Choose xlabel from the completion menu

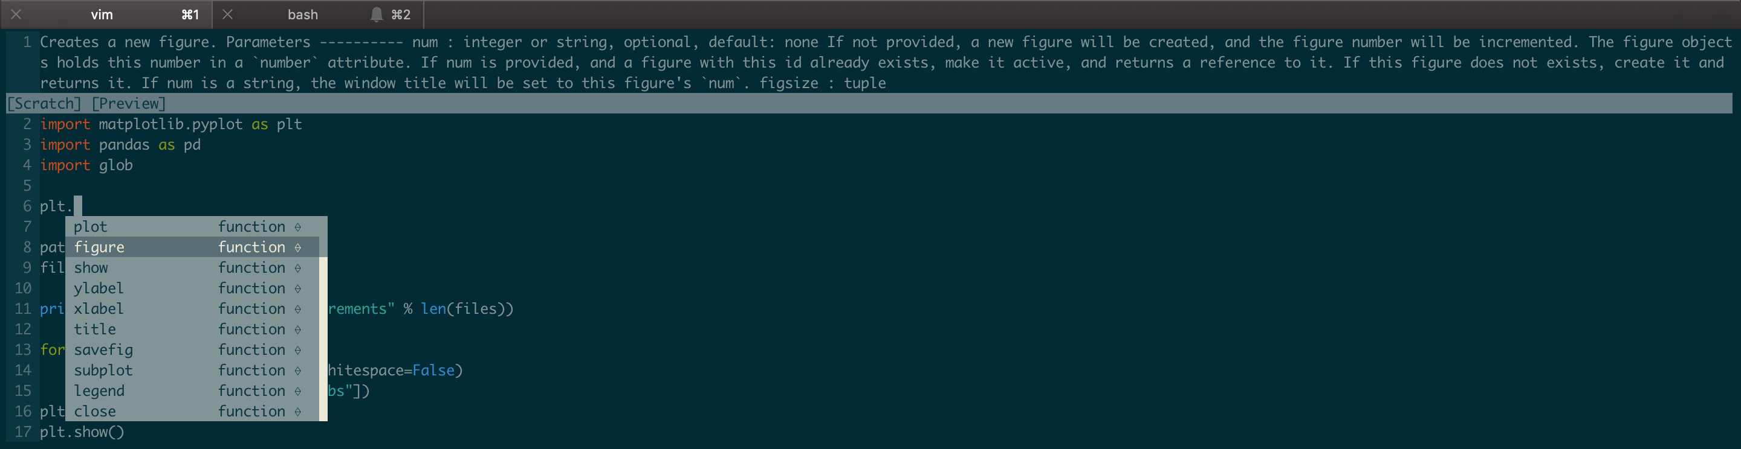(x=99, y=308)
